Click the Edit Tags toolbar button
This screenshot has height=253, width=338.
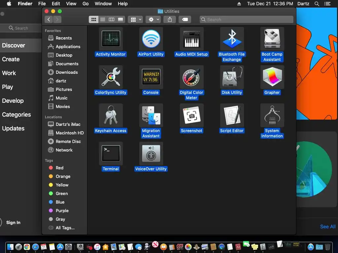185,19
